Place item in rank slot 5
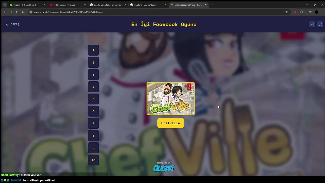This screenshot has height=183, width=325. [93, 99]
